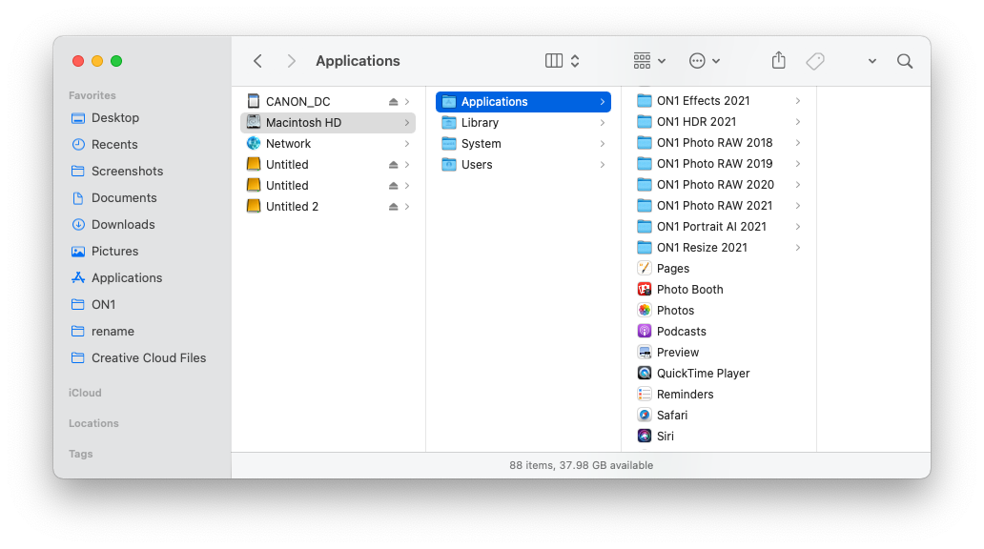
Task: Eject the Untitled 2 disk
Action: (394, 207)
